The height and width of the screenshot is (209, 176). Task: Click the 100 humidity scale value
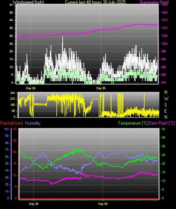pos(6,129)
